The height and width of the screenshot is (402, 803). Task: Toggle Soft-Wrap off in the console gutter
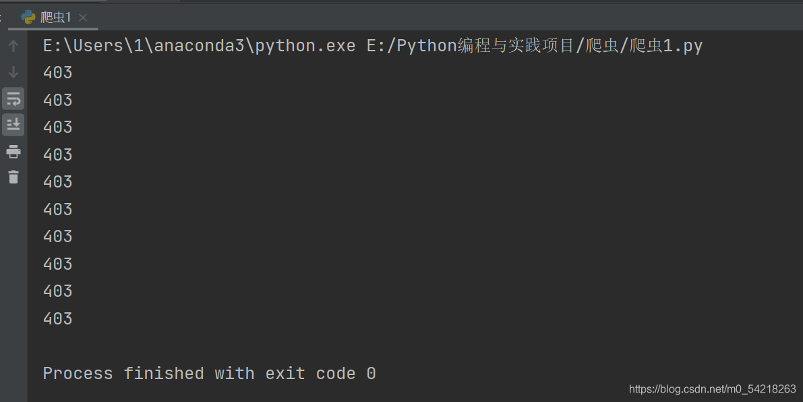(x=13, y=98)
